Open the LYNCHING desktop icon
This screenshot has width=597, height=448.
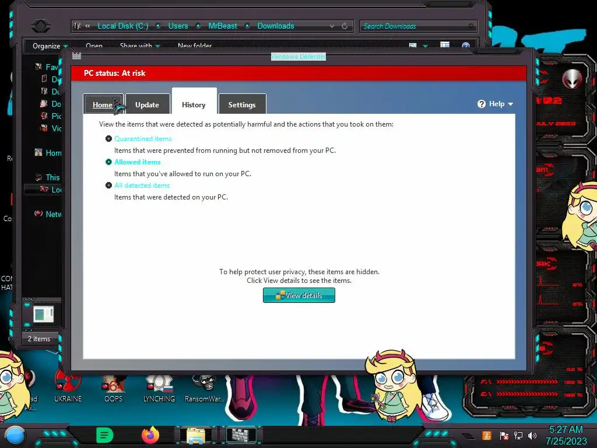click(x=159, y=388)
